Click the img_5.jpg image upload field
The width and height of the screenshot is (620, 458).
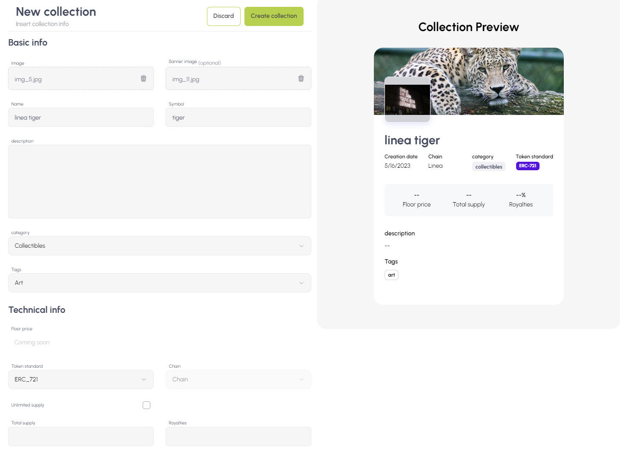coord(81,78)
